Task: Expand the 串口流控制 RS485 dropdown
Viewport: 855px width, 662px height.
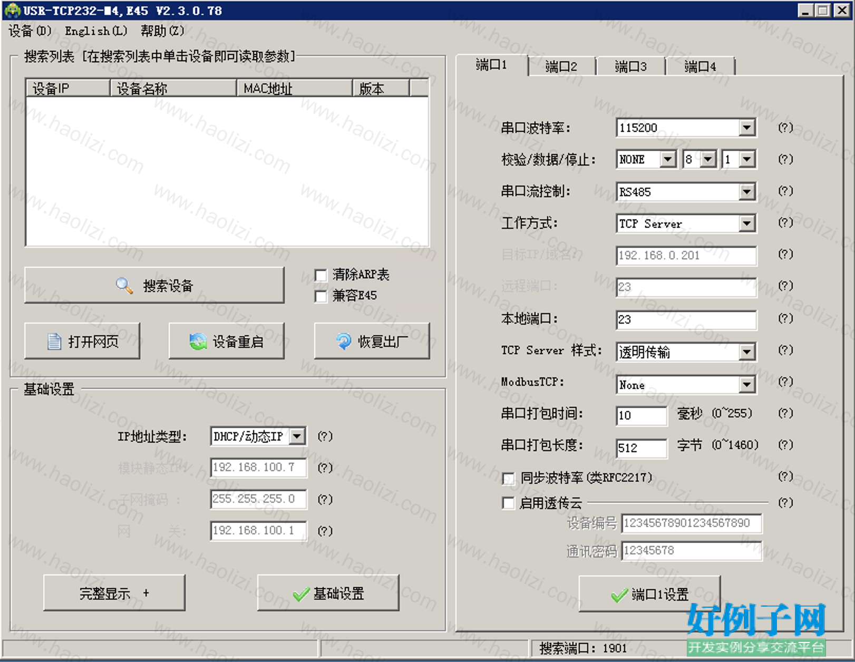Action: 746,192
